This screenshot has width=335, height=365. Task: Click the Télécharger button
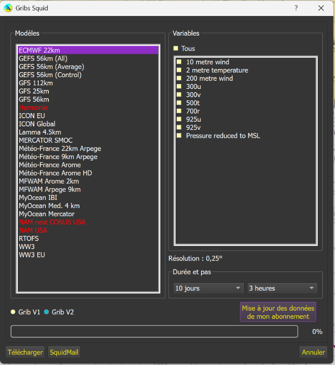(26, 352)
